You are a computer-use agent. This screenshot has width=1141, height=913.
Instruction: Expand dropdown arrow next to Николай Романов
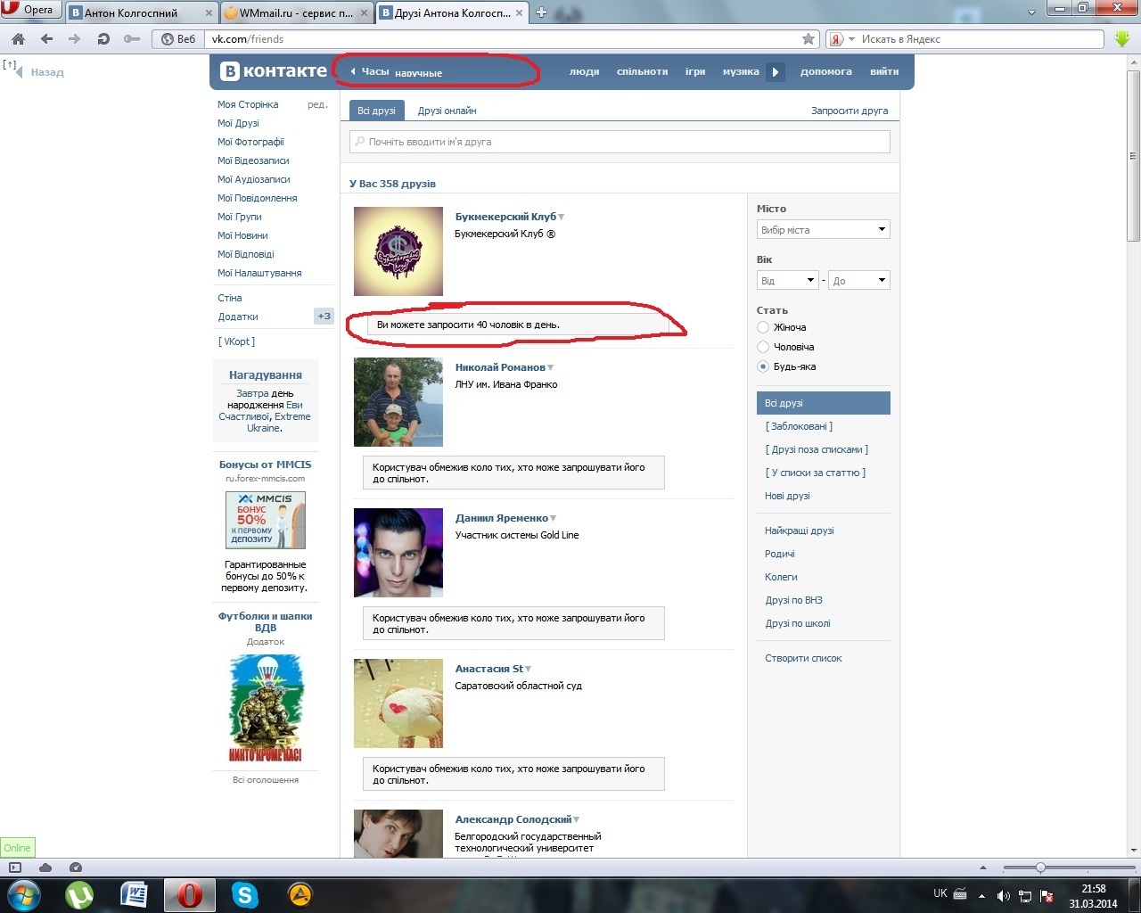click(x=551, y=368)
